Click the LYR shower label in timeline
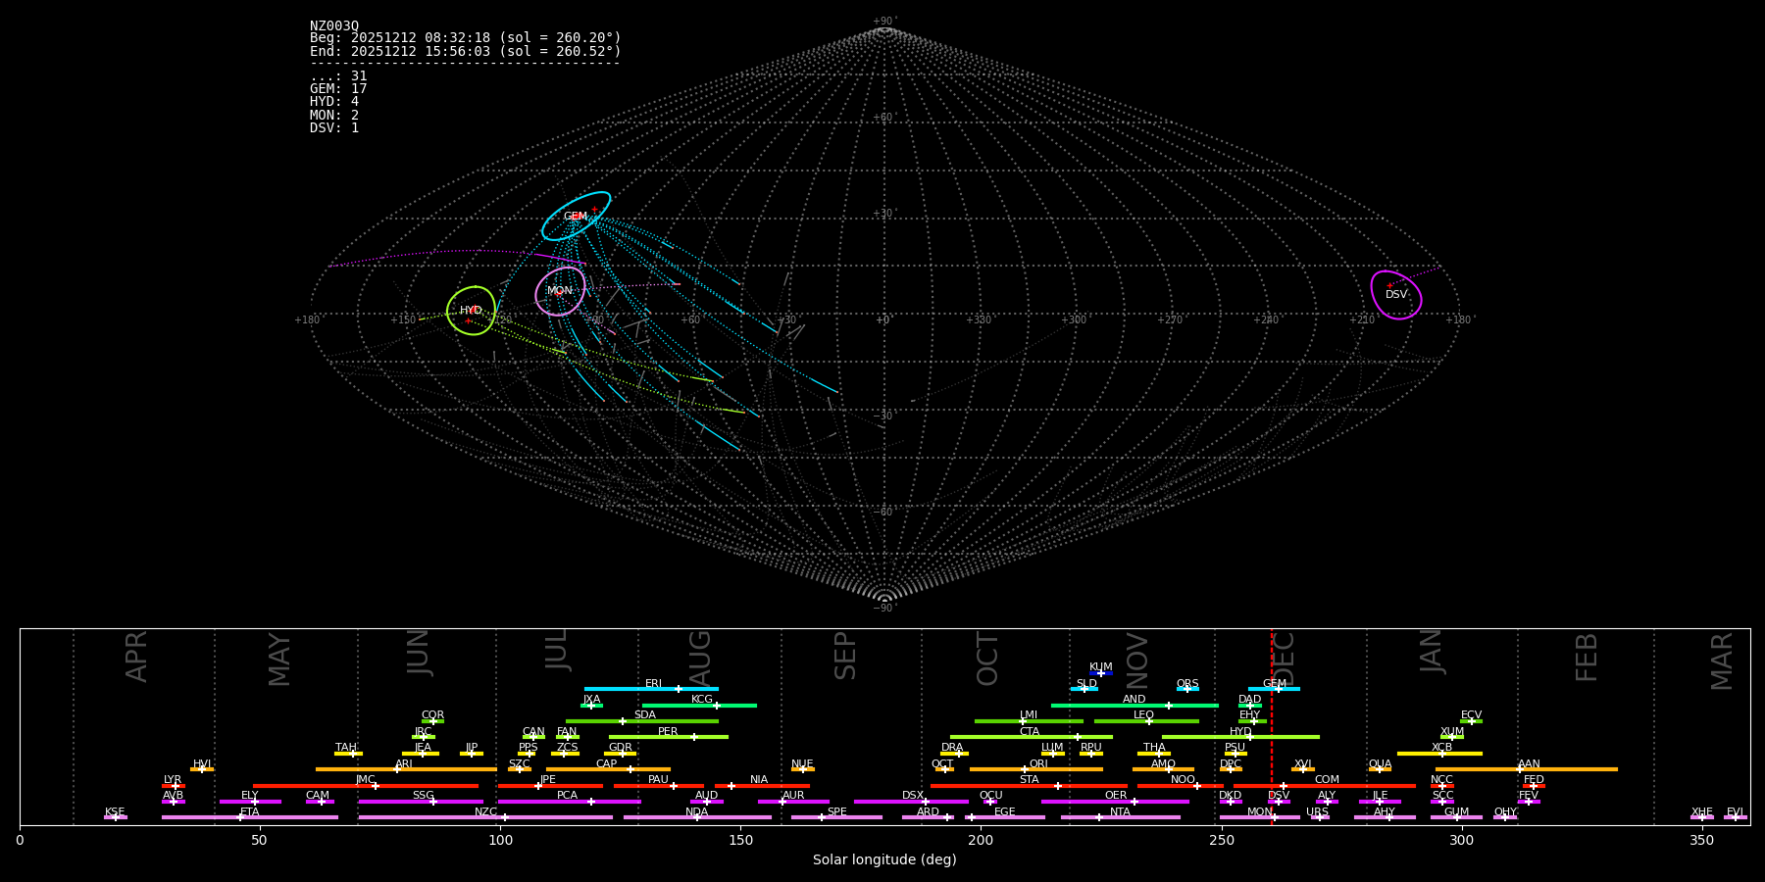The height and width of the screenshot is (882, 1765). (x=173, y=780)
